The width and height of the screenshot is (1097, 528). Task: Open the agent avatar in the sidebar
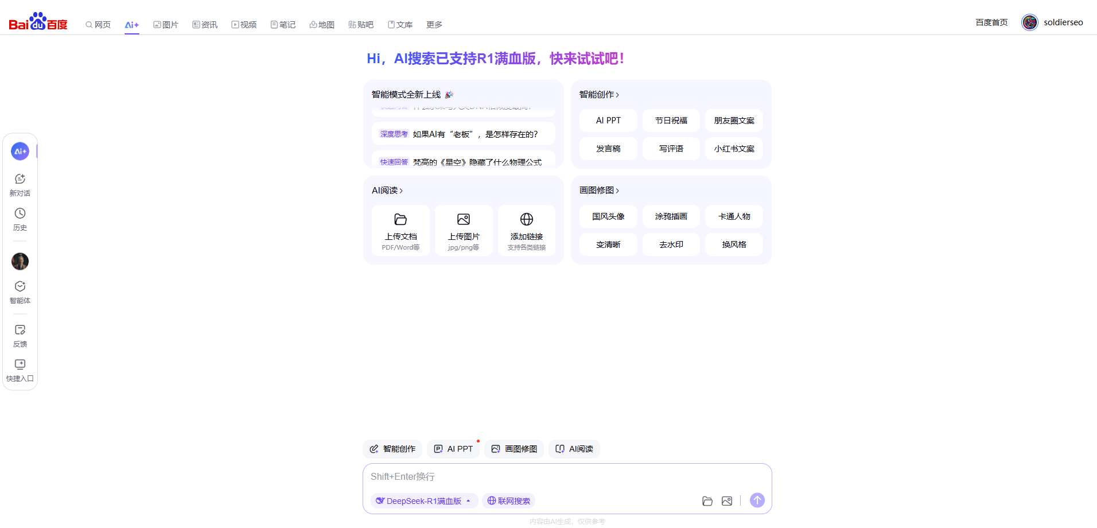[x=20, y=262]
